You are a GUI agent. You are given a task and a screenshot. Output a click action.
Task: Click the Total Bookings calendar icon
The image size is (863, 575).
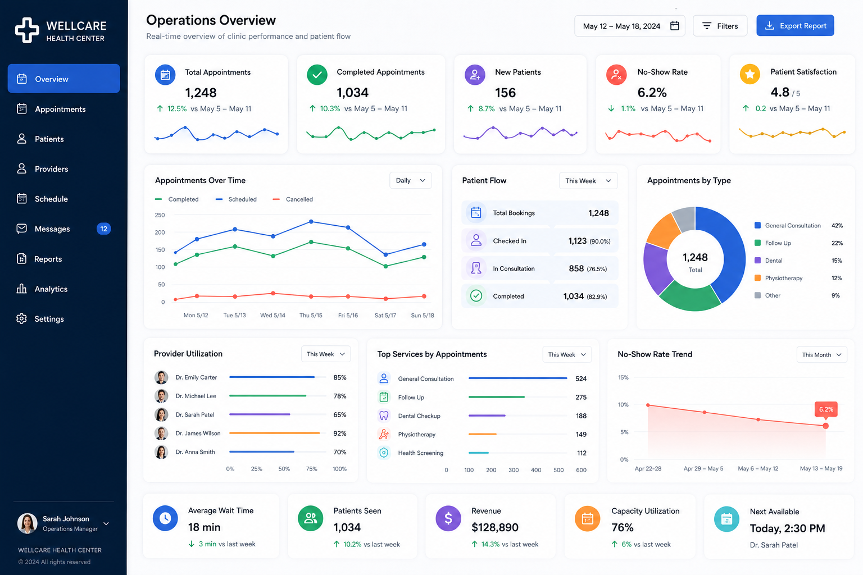point(476,213)
